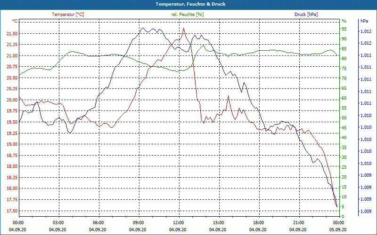377x235 pixels.
Task: Click the 09:00 time axis label
Action: pos(138,222)
